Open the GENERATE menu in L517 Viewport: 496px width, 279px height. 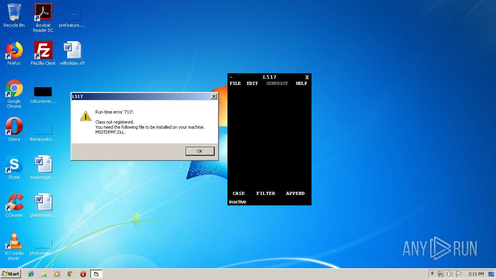(277, 83)
